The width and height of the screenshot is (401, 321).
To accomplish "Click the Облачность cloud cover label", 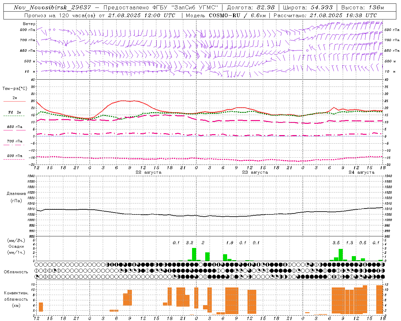I will pos(16,272).
